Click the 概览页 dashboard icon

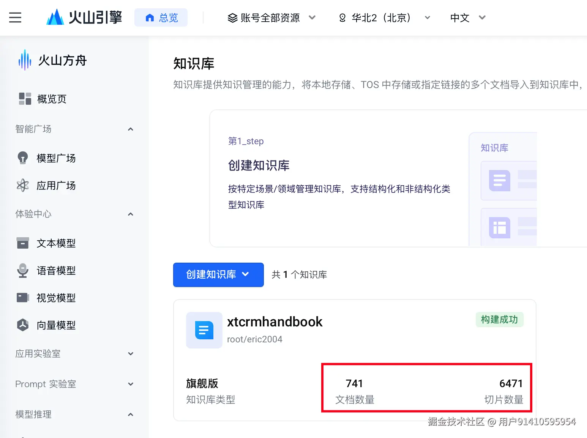pyautogui.click(x=25, y=99)
